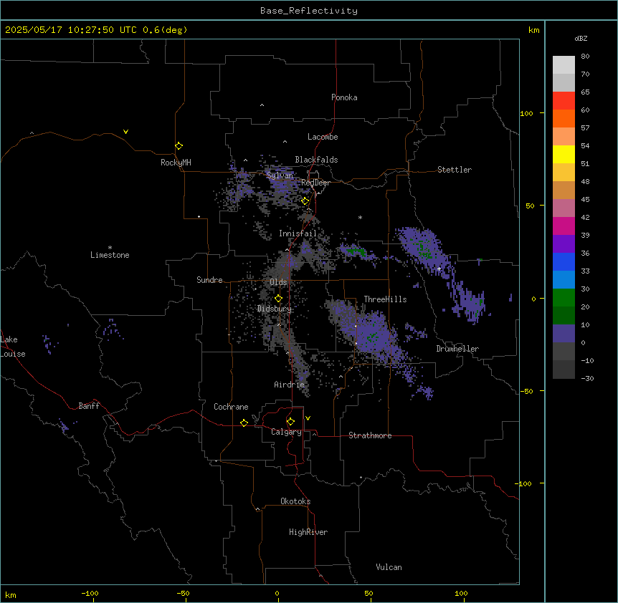Click the Lacombe city label
The image size is (618, 603).
[323, 137]
